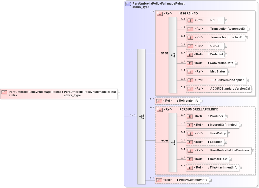Screen dimensions: 259x188
Task: Click the E icon on the MsgStatus element
Action: 190,72
